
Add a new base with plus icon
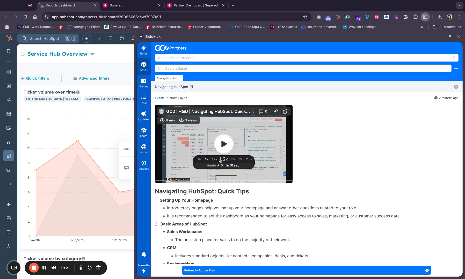[x=456, y=68]
